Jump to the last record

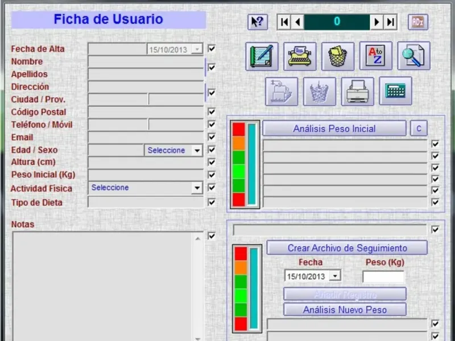[x=390, y=22]
